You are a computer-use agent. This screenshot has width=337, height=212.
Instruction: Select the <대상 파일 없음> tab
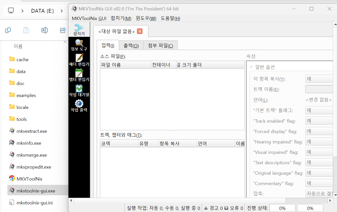click(x=117, y=31)
